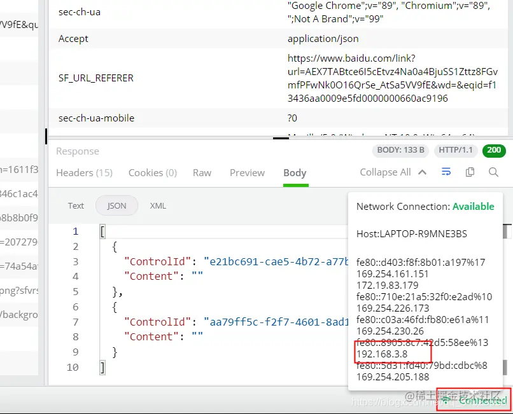Switch to the Headers (15) tab
Image resolution: width=513 pixels, height=414 pixels.
pyautogui.click(x=84, y=173)
